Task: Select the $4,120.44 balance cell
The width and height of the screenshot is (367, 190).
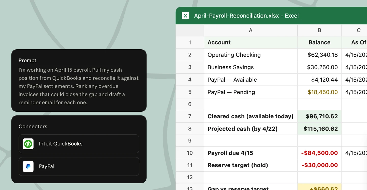Action: [319, 80]
